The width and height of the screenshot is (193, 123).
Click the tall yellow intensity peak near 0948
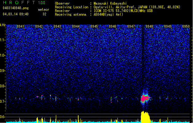coord(145,117)
